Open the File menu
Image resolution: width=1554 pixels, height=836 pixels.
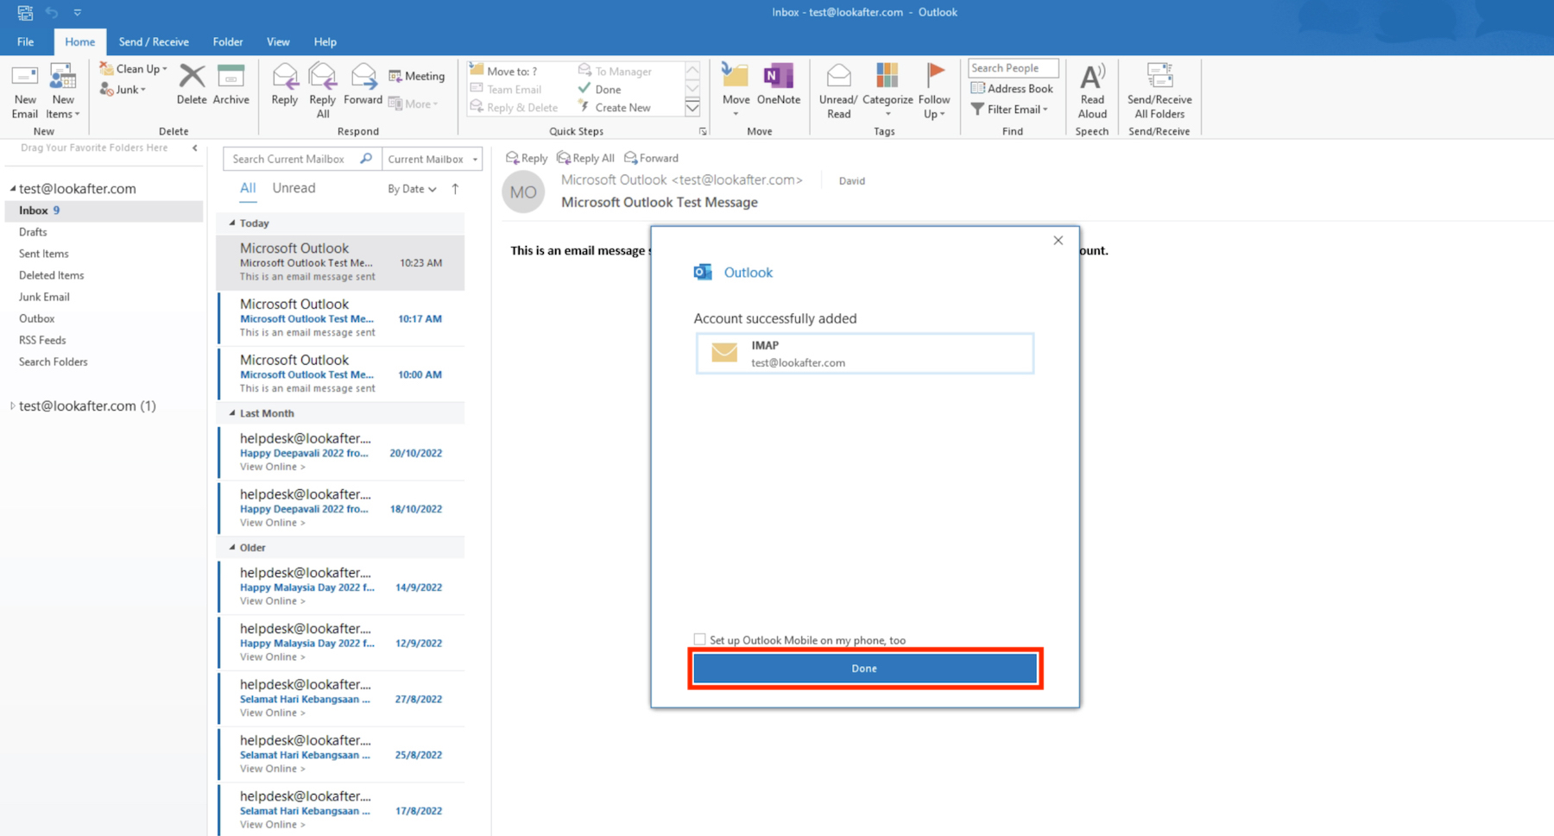26,41
